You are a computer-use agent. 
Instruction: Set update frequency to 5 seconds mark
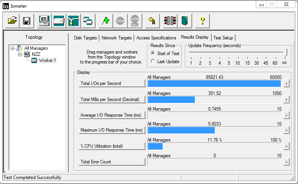pyautogui.click(x=229, y=63)
